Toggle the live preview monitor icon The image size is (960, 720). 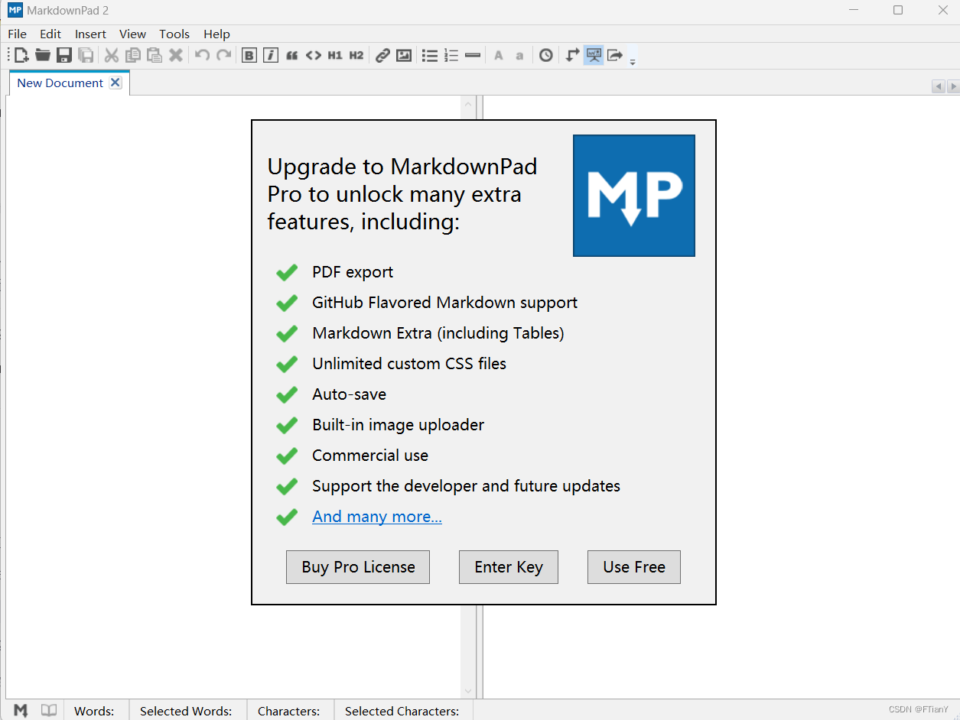(594, 55)
